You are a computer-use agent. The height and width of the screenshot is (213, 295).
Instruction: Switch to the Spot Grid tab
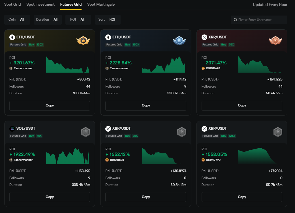pos(12,5)
